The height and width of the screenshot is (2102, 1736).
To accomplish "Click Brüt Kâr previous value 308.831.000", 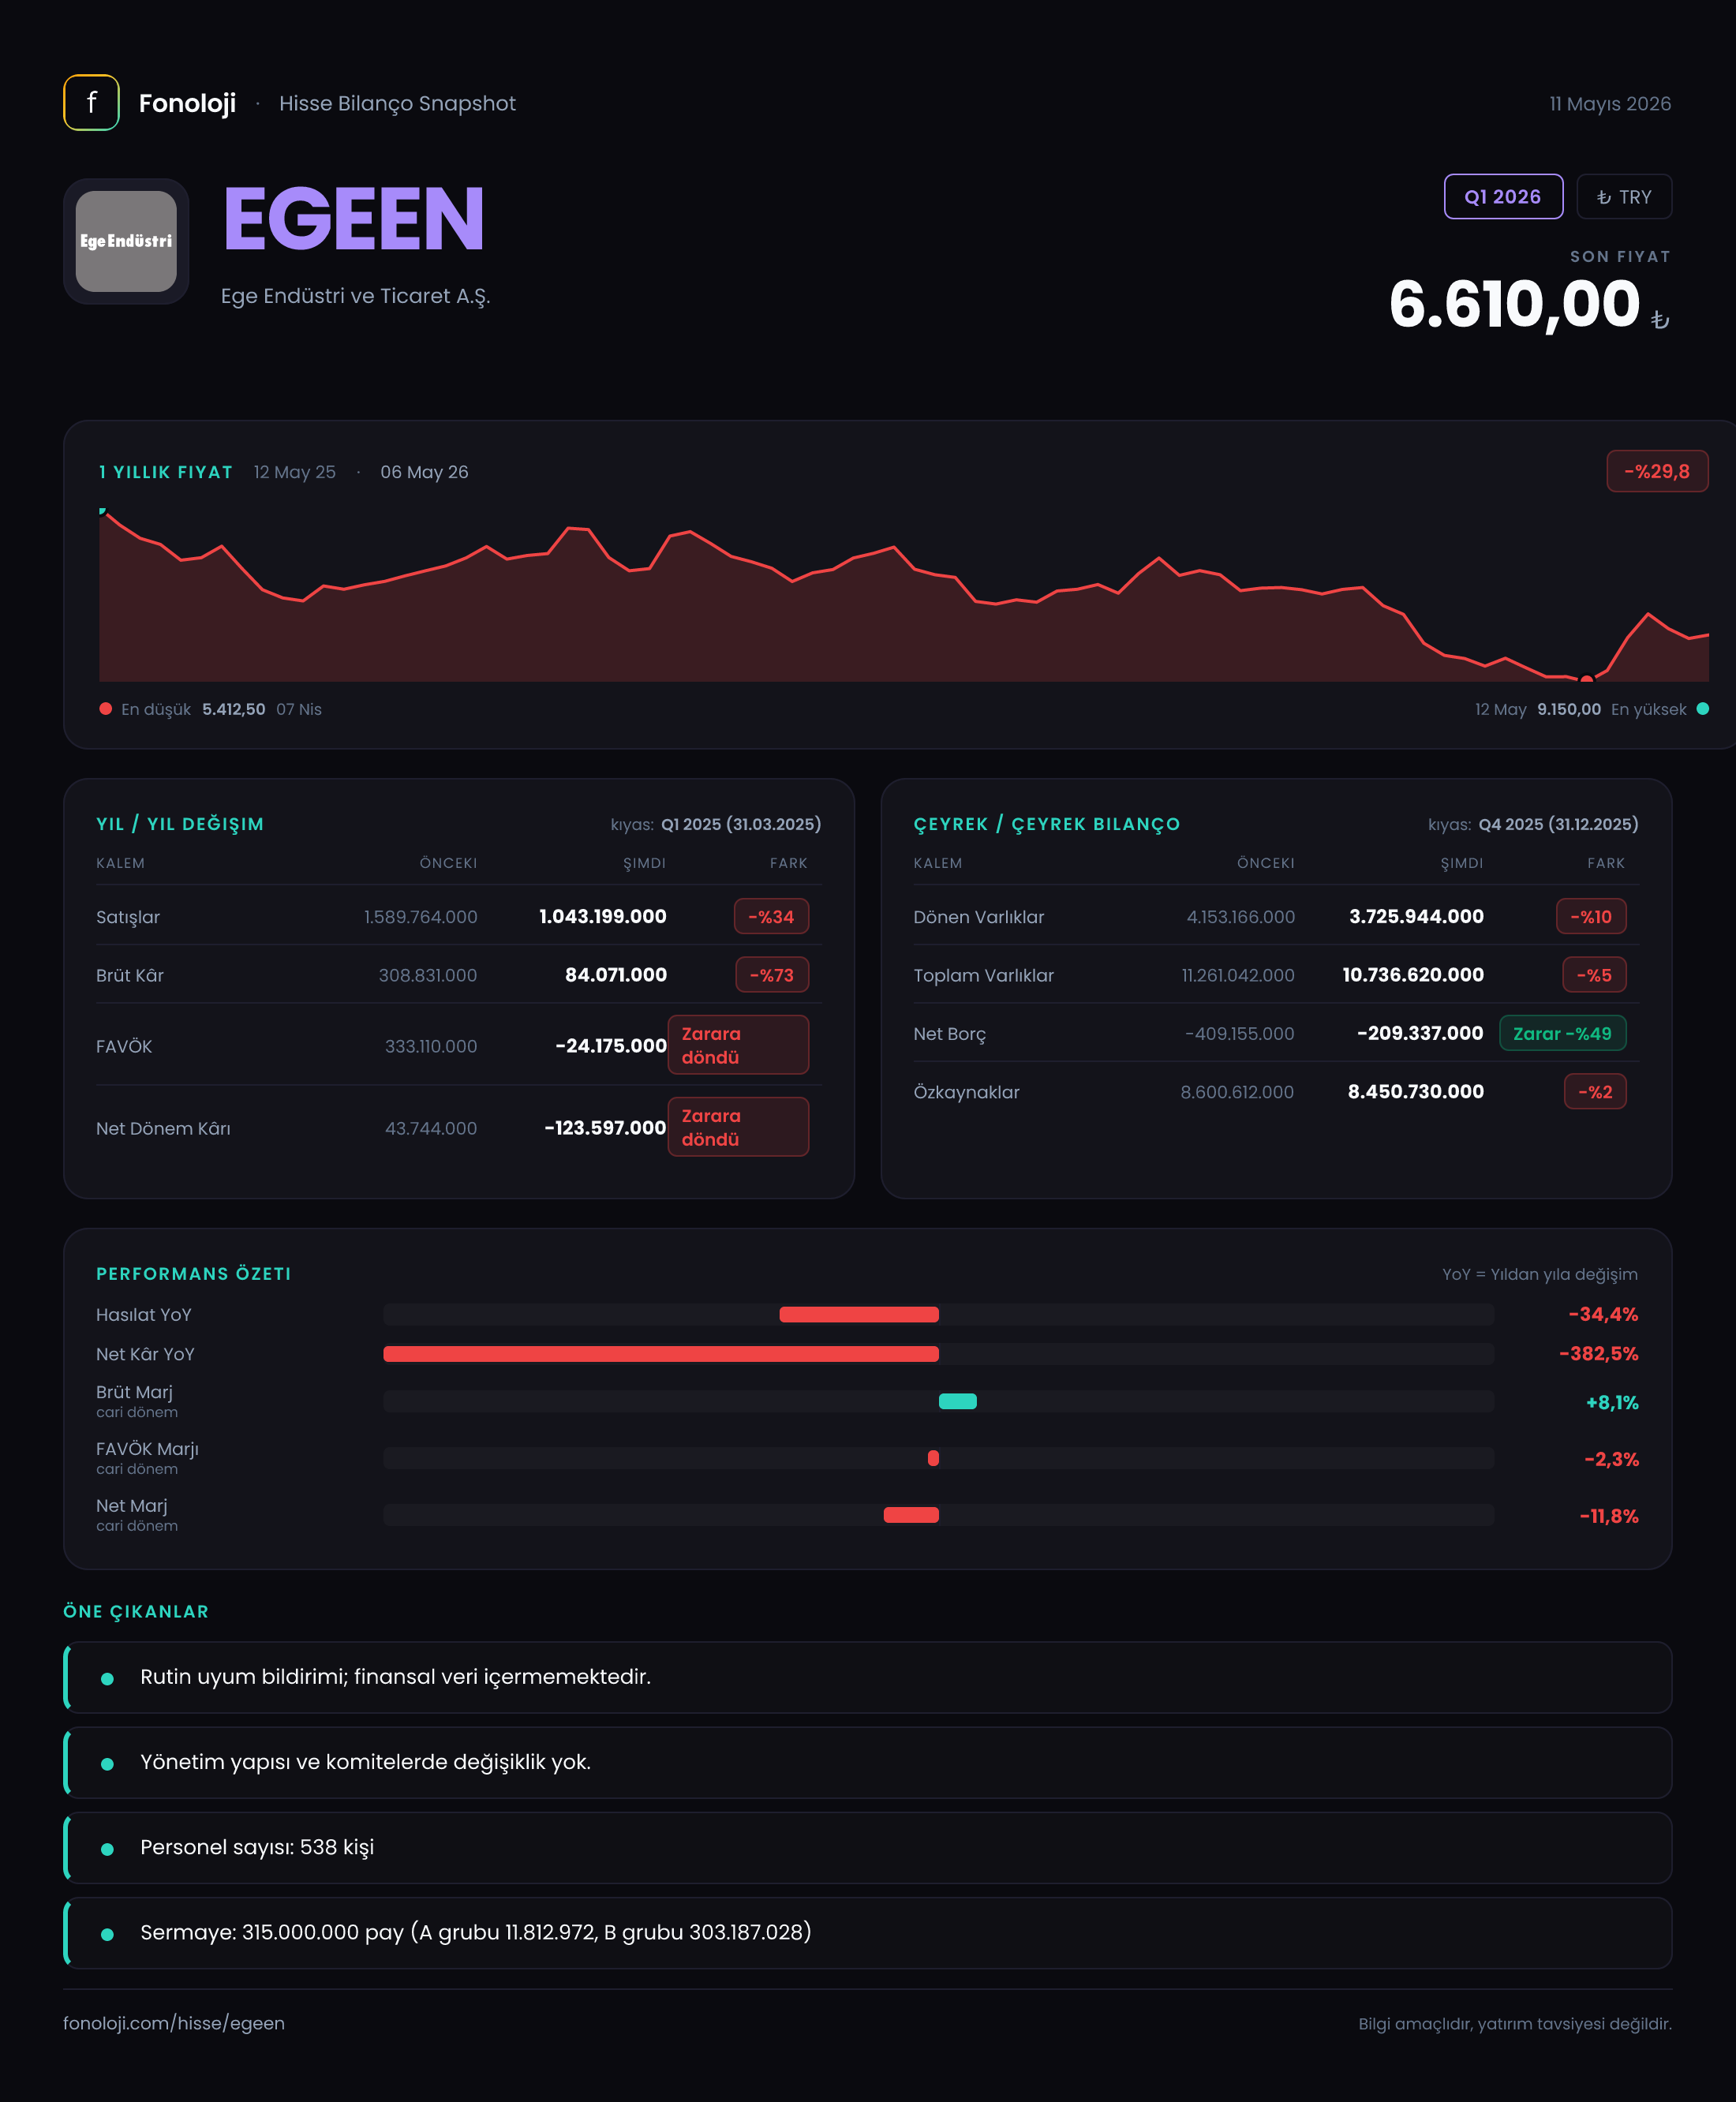I will (428, 975).
